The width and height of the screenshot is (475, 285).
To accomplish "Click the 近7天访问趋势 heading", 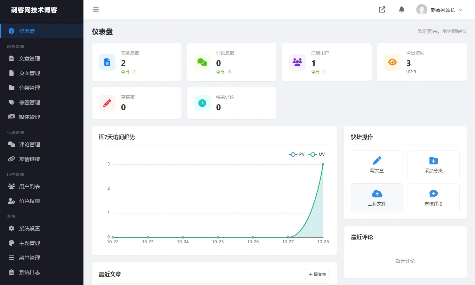I will (117, 137).
